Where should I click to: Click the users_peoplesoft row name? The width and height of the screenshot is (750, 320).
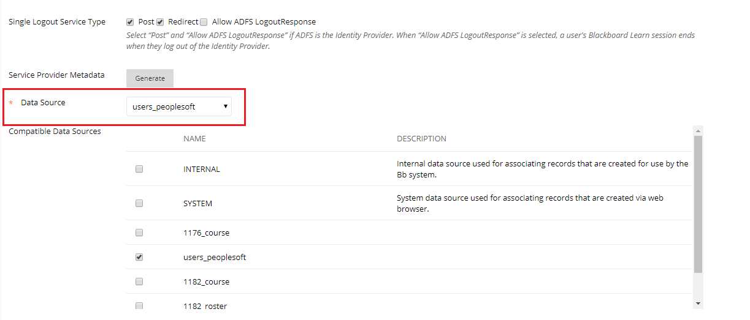click(215, 258)
